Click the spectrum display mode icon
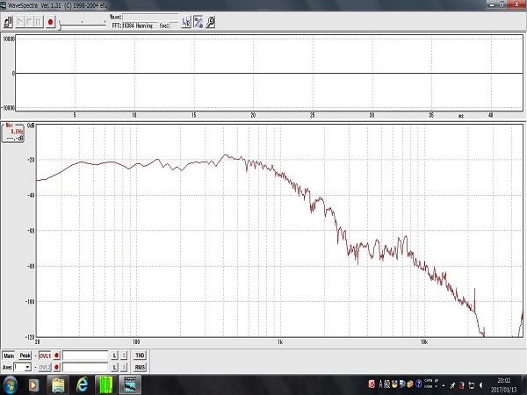The image size is (527, 395). pos(199,22)
